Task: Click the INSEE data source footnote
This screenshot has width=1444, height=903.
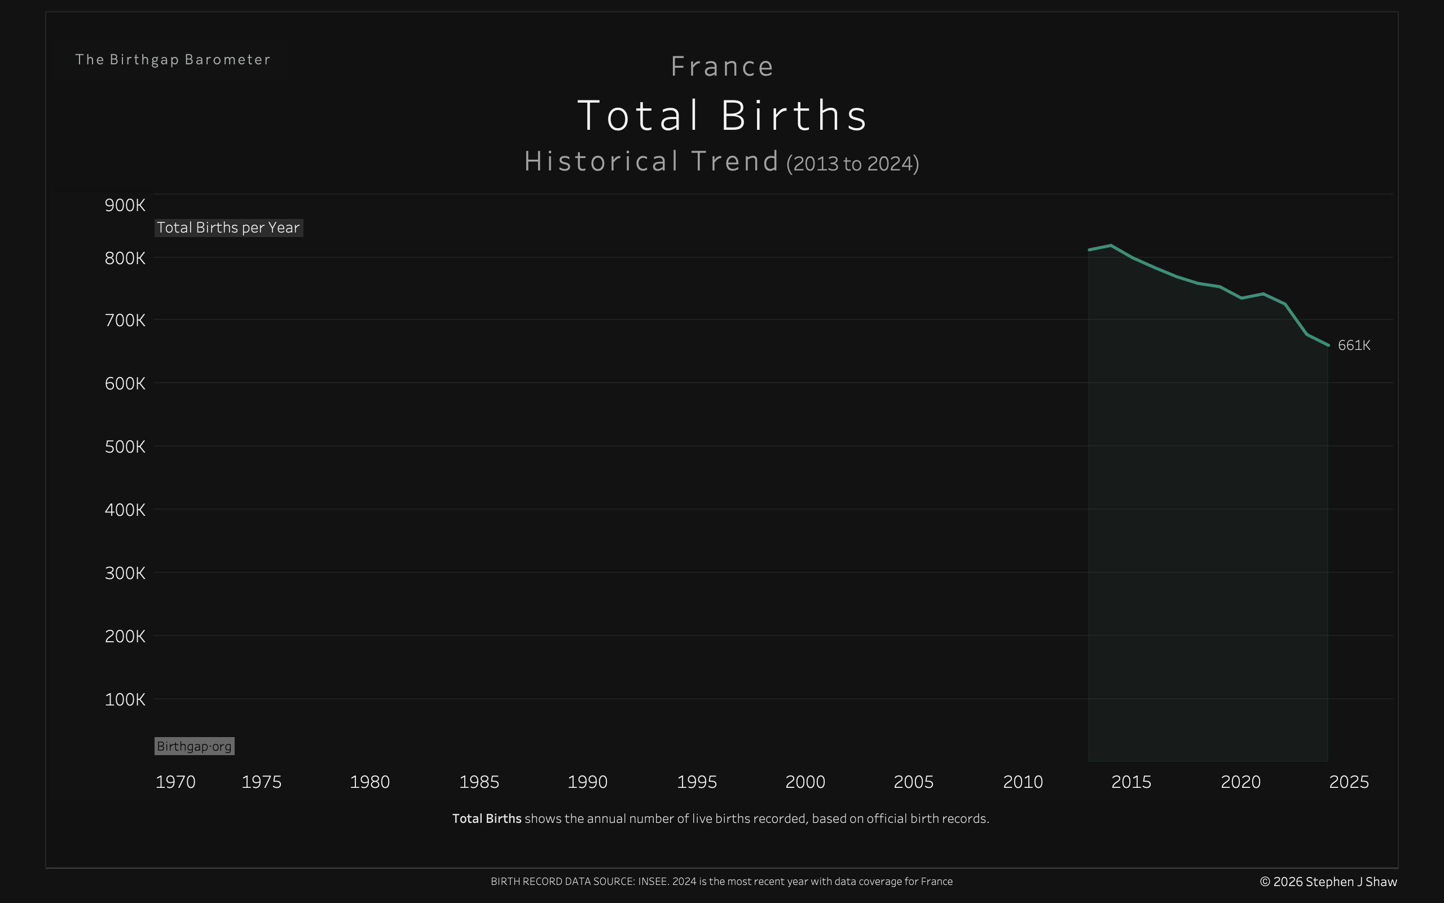Action: point(721,882)
